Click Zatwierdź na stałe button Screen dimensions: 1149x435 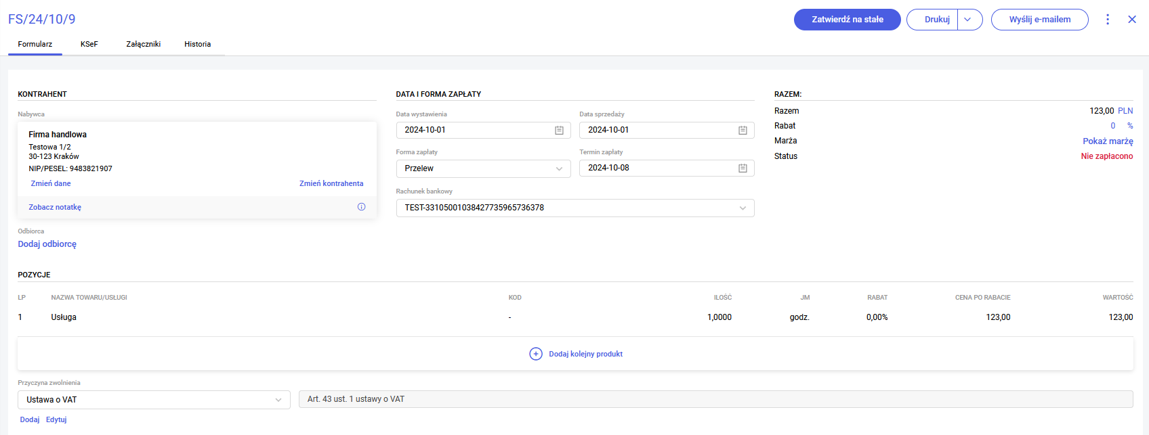(x=847, y=20)
